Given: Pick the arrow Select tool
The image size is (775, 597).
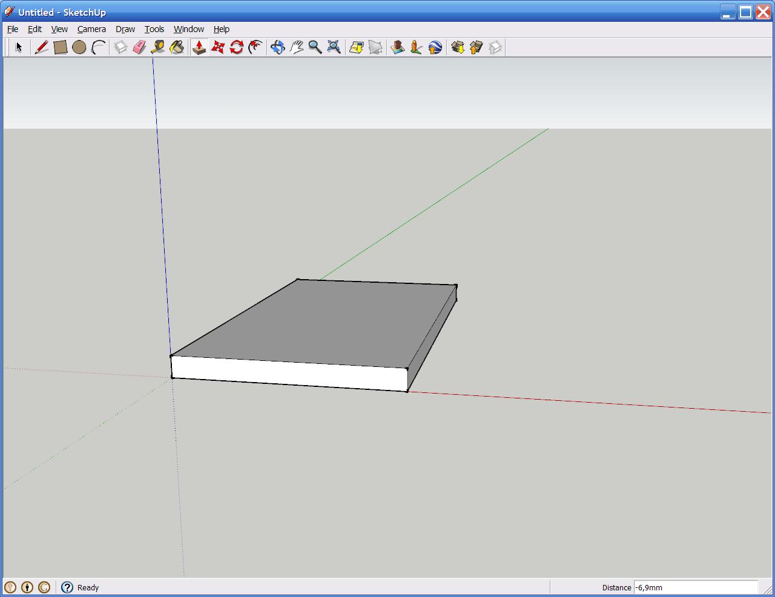Looking at the screenshot, I should pos(19,47).
